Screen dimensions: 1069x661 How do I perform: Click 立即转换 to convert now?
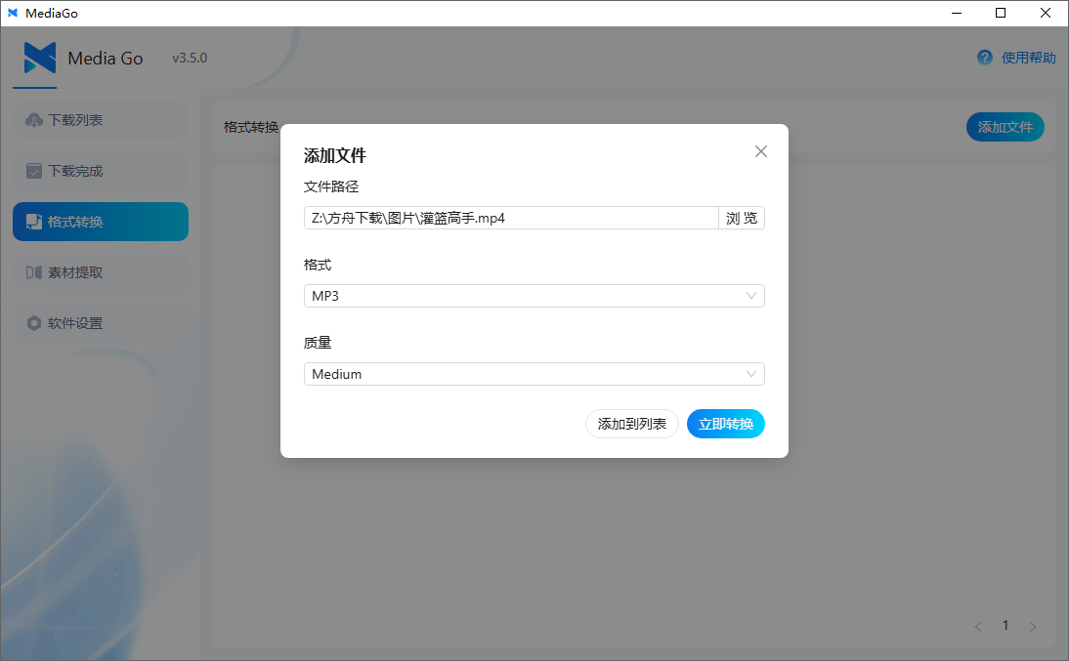(726, 424)
